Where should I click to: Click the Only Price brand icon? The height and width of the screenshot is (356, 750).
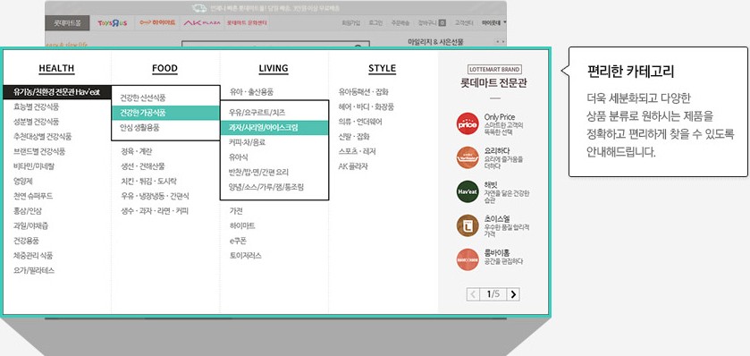tap(468, 123)
